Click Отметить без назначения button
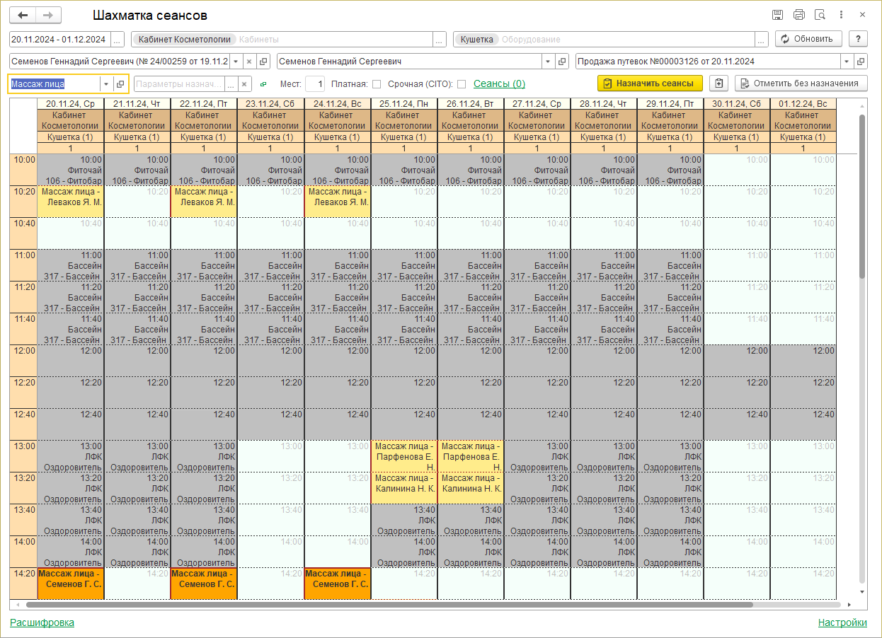 tap(801, 83)
